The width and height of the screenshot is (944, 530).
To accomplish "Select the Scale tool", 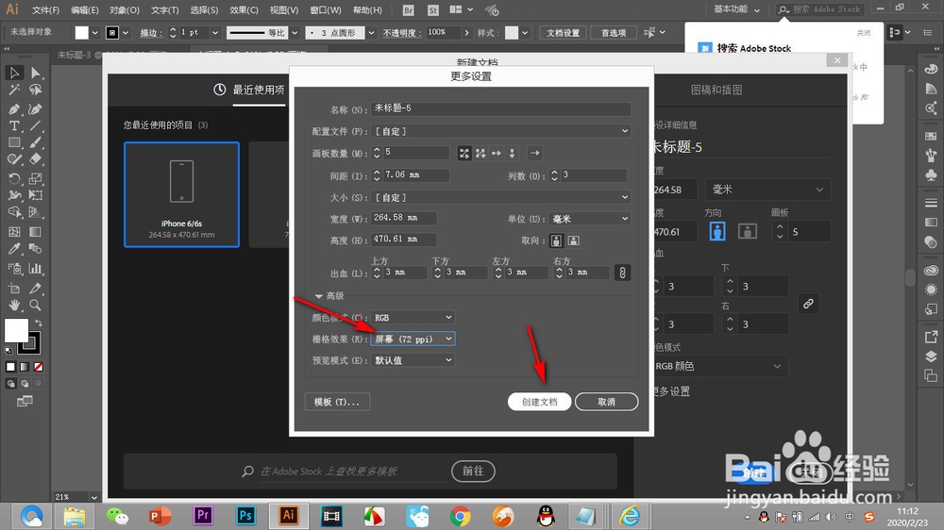I will click(x=36, y=178).
